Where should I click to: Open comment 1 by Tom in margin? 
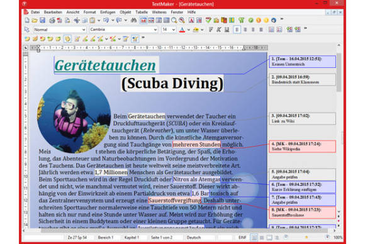[x=302, y=62]
